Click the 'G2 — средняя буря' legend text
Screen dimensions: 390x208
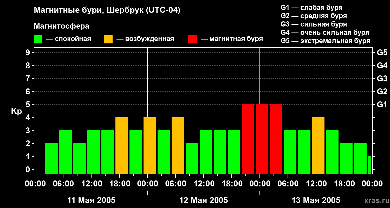(314, 16)
